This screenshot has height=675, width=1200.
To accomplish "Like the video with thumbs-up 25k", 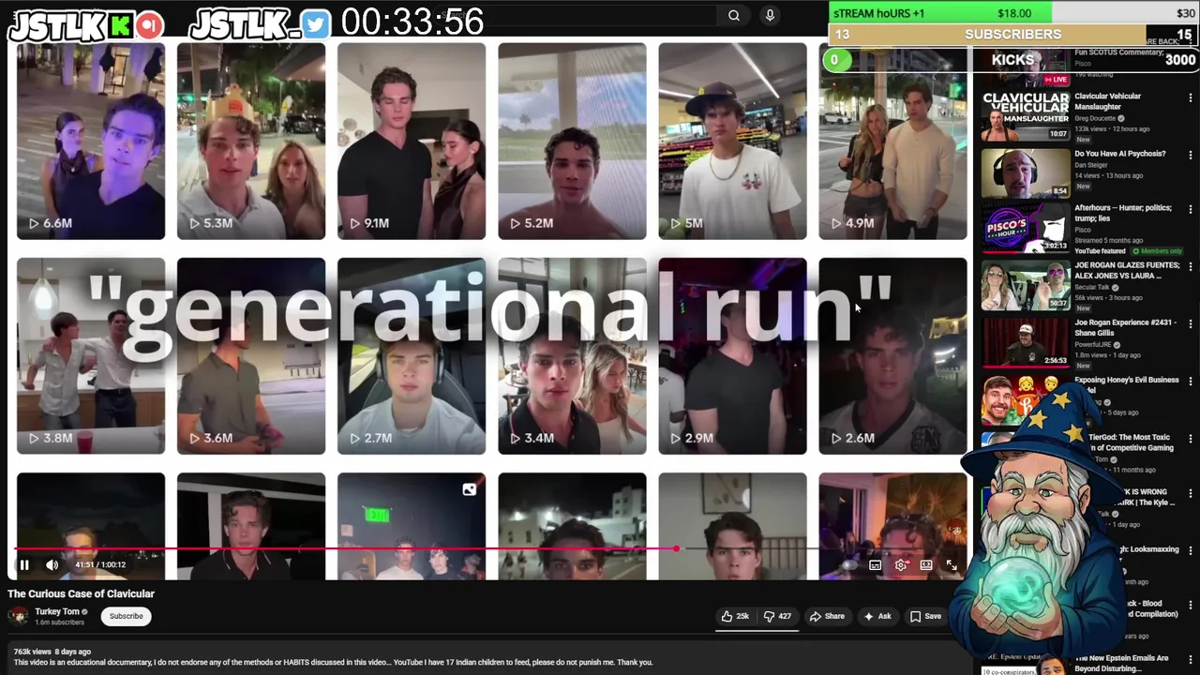I will pyautogui.click(x=735, y=616).
